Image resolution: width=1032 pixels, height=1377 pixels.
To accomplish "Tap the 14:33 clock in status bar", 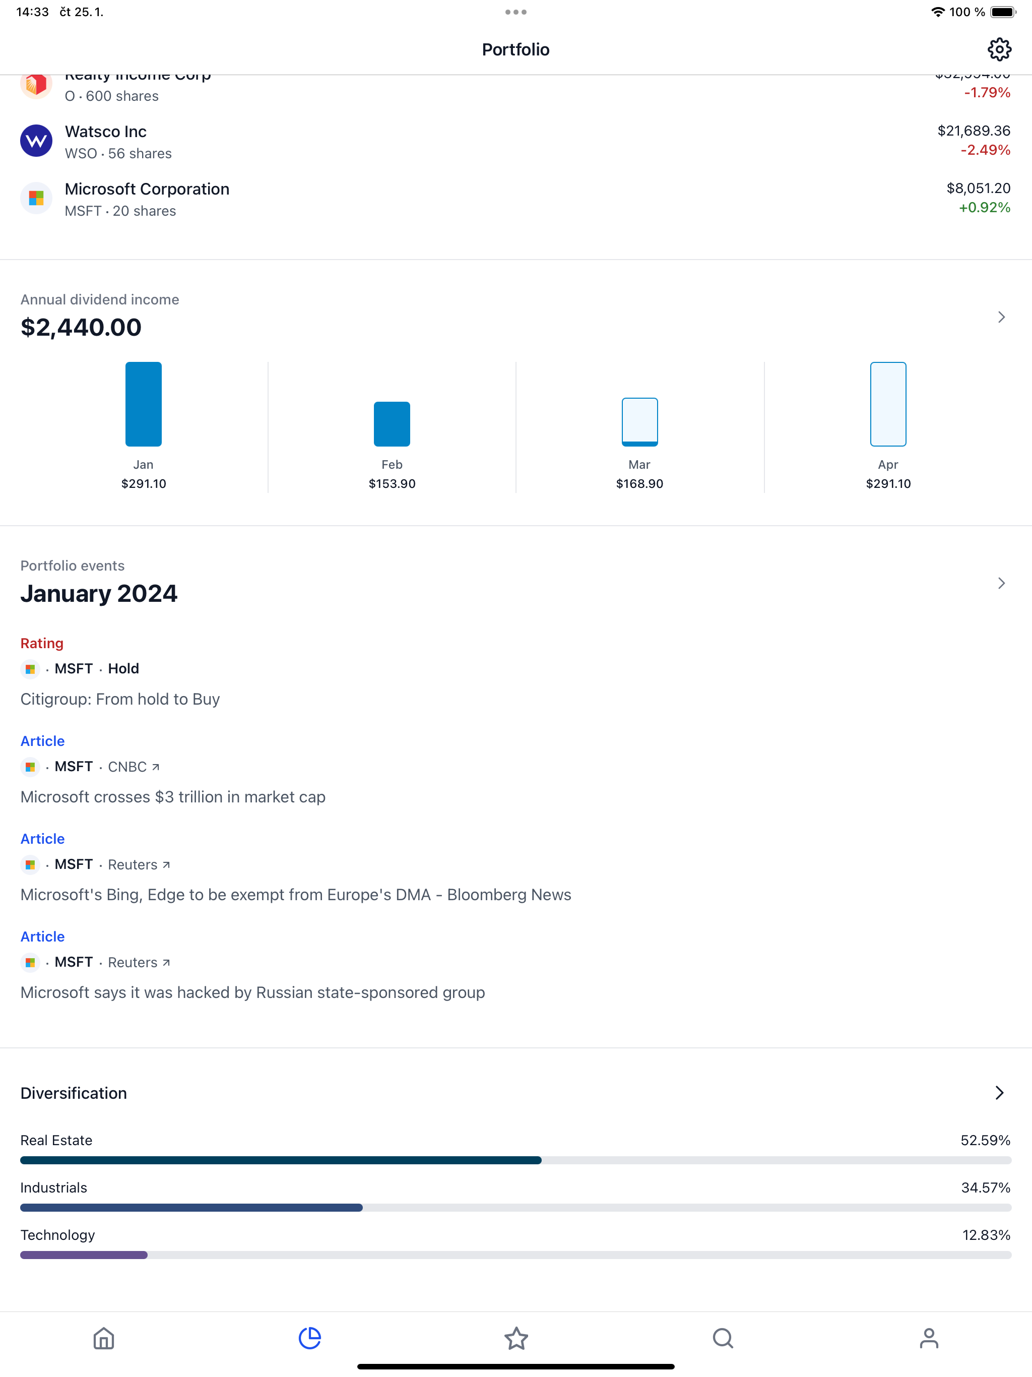I will [32, 12].
